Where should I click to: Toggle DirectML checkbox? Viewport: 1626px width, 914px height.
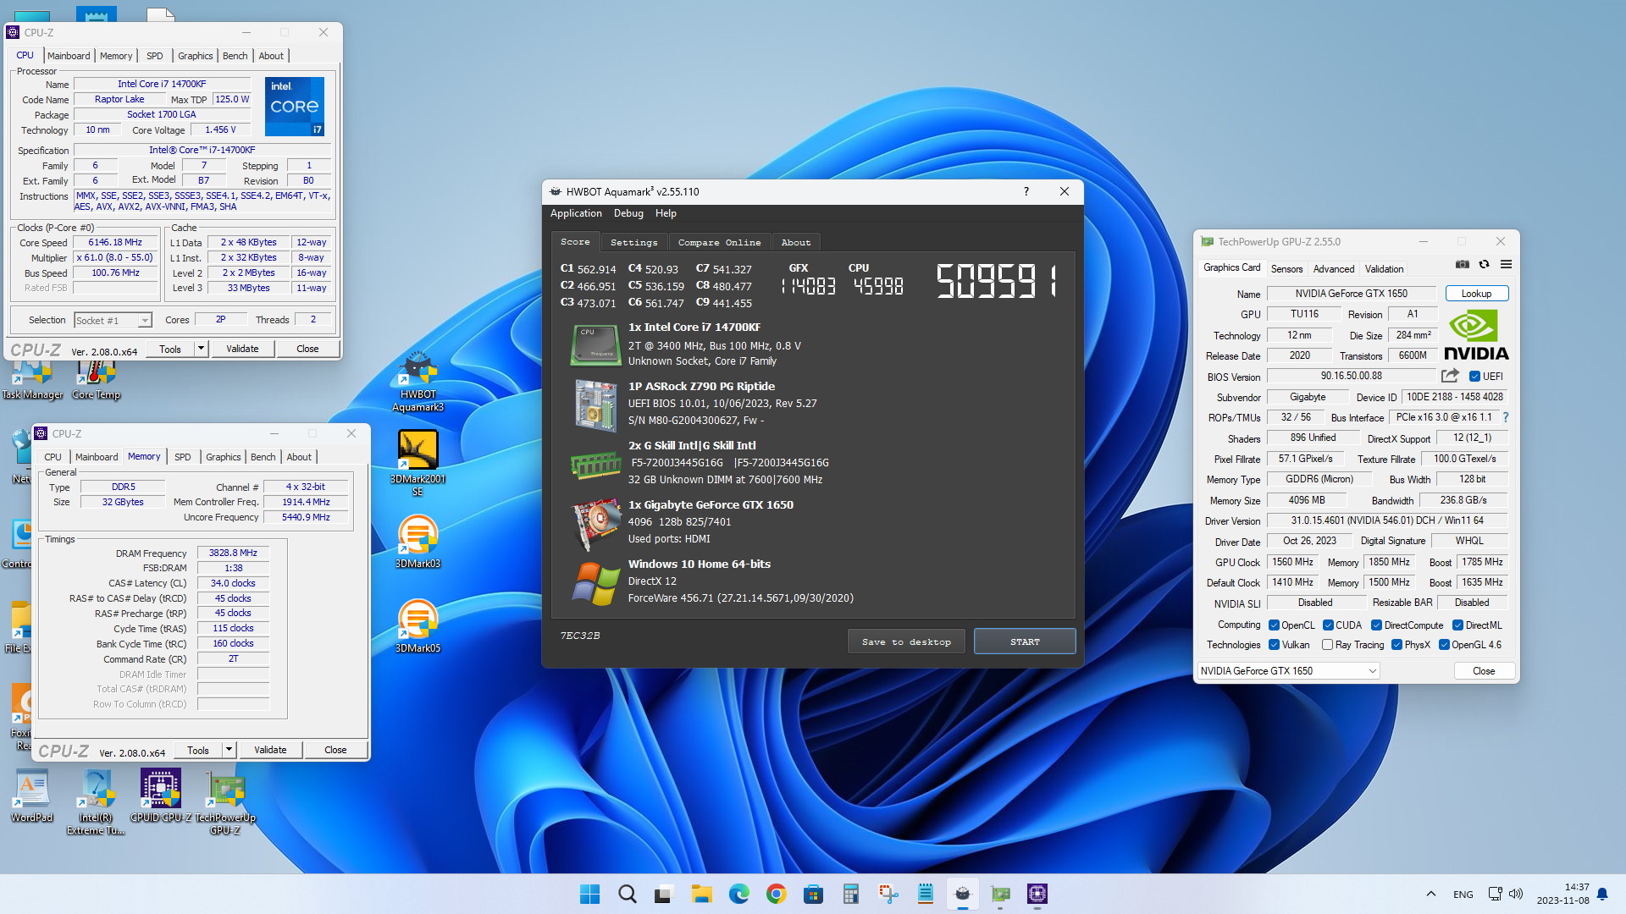[x=1457, y=625]
